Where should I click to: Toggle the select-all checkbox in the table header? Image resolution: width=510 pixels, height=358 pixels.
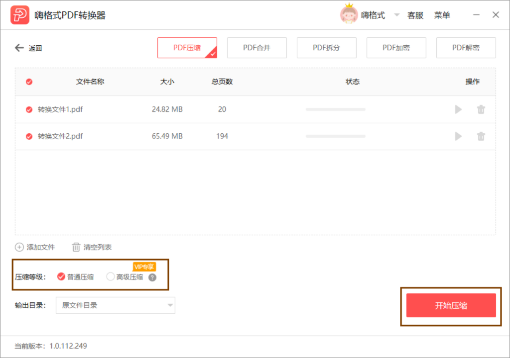(29, 82)
